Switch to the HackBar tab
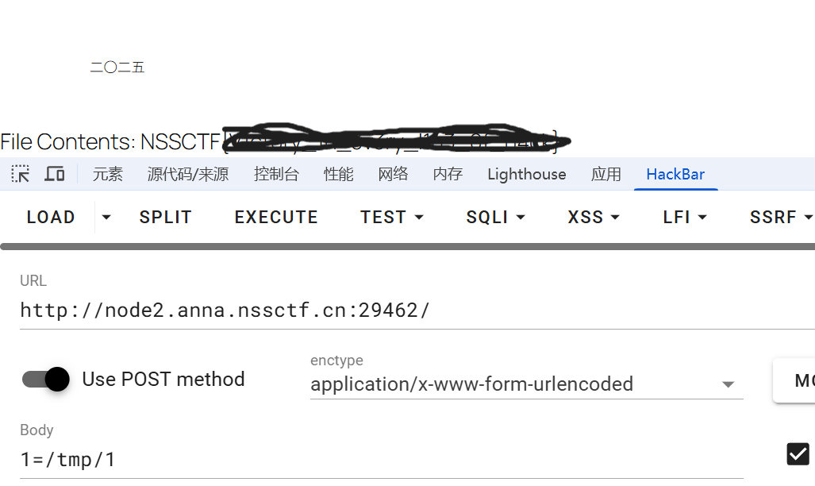 click(675, 174)
